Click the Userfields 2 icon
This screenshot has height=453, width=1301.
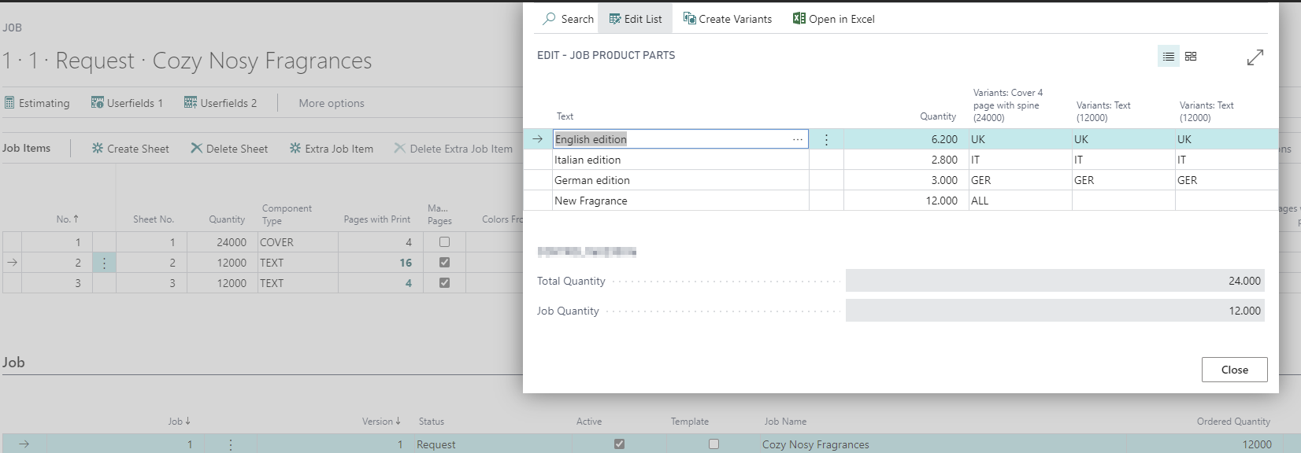tap(191, 102)
